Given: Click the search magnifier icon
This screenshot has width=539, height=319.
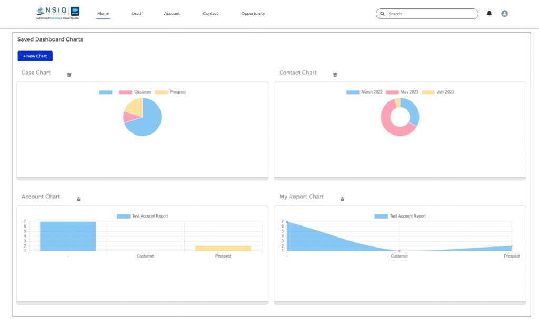Looking at the screenshot, I should click(x=383, y=14).
